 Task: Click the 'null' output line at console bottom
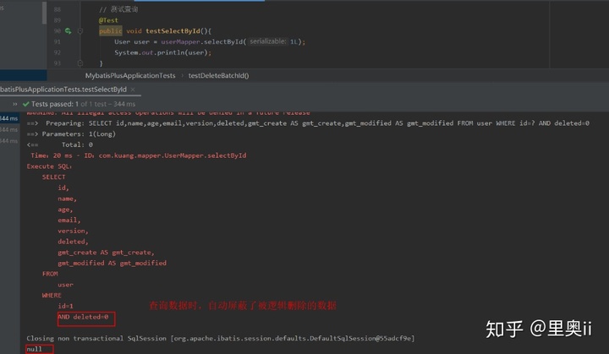(34, 349)
